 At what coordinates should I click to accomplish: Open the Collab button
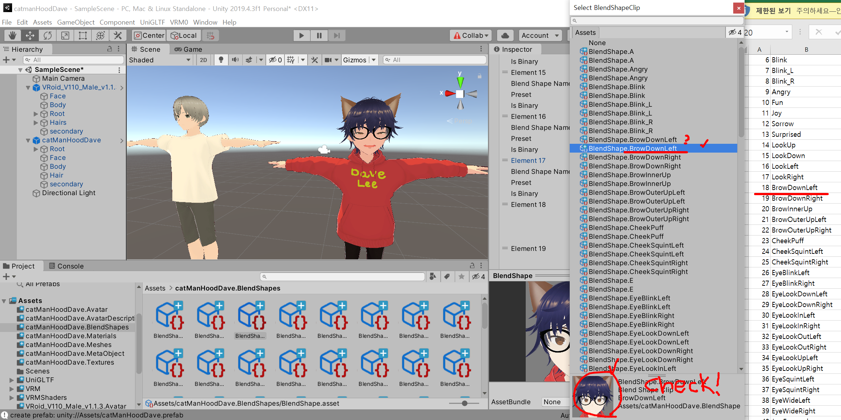point(471,36)
